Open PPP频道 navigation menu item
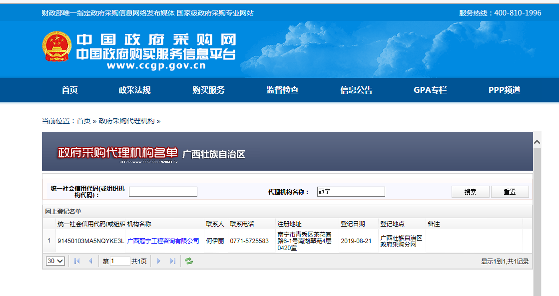559x296 pixels. [504, 90]
